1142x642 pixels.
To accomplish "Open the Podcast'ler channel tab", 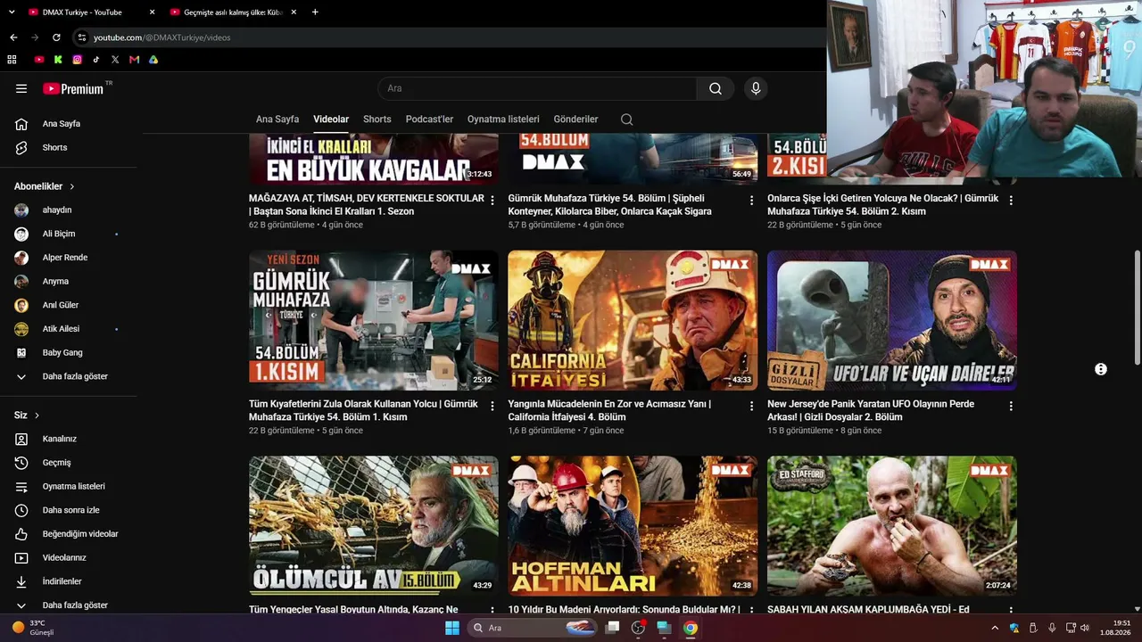I will pos(429,119).
